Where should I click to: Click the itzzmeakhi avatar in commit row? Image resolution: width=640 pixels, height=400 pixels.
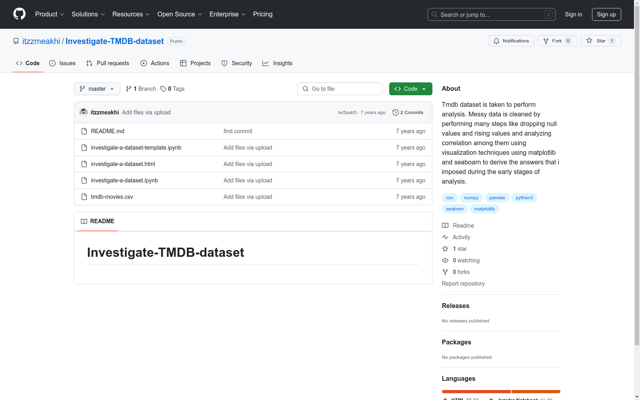tap(84, 112)
